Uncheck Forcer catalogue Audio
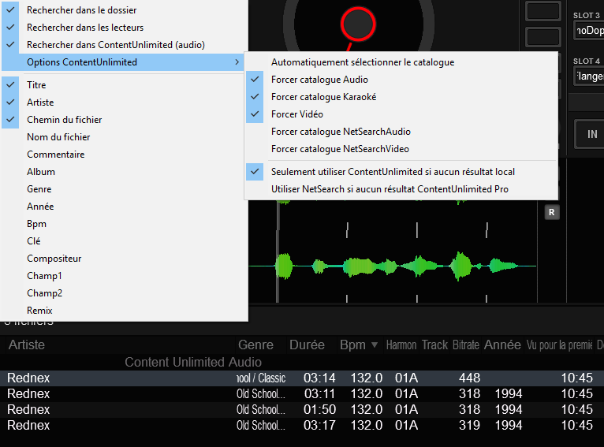This screenshot has height=447, width=604. point(401,80)
